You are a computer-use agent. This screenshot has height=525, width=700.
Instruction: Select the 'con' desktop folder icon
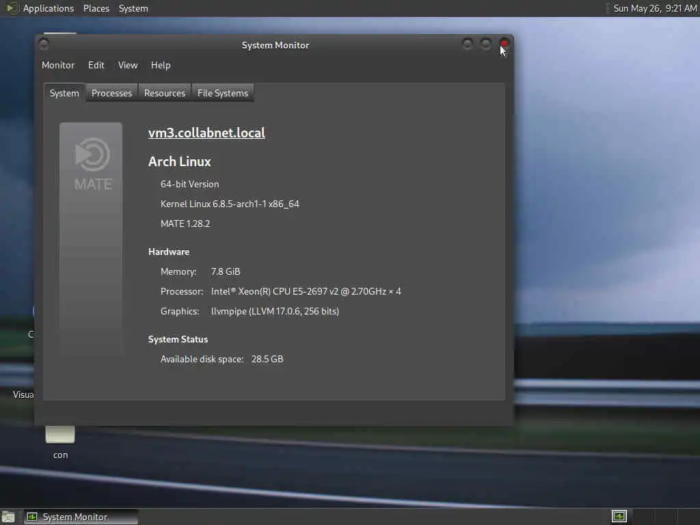click(x=60, y=442)
